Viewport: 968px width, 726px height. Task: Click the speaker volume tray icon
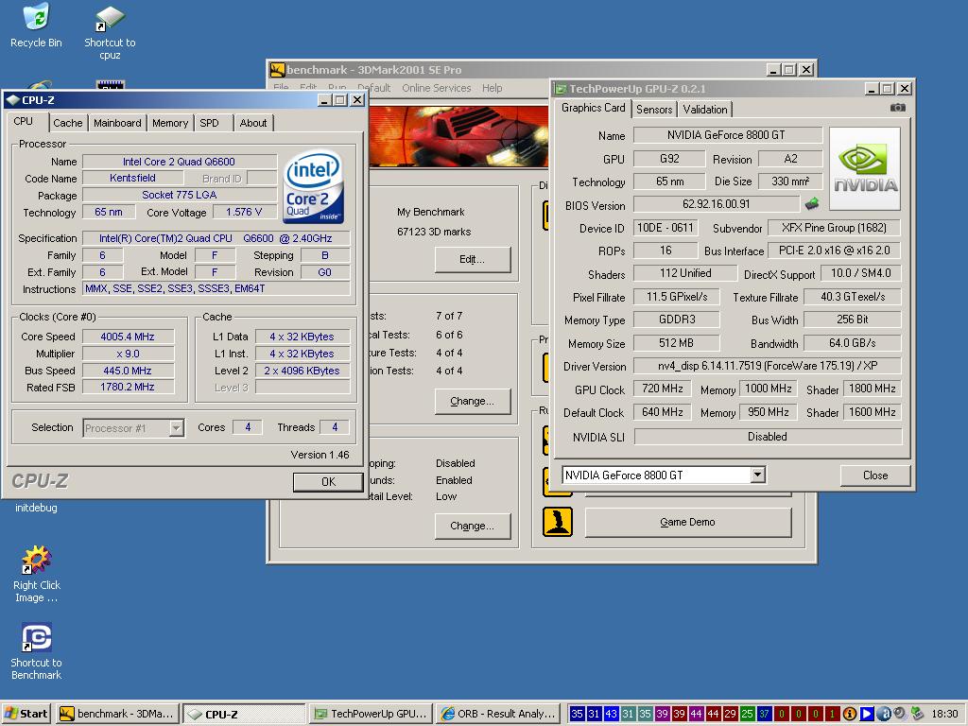[x=900, y=714]
